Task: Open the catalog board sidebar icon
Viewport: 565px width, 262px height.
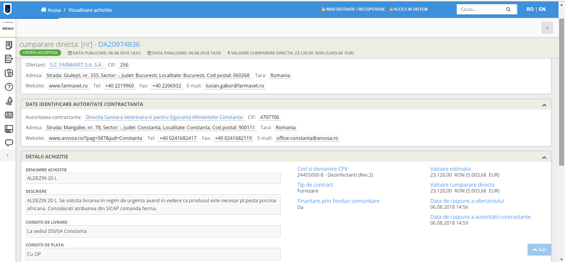Action: (x=9, y=129)
